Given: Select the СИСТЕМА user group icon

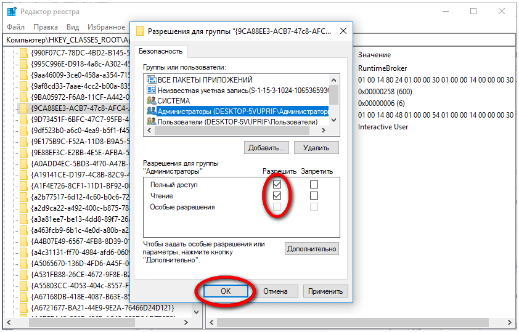Looking at the screenshot, I should pos(151,100).
